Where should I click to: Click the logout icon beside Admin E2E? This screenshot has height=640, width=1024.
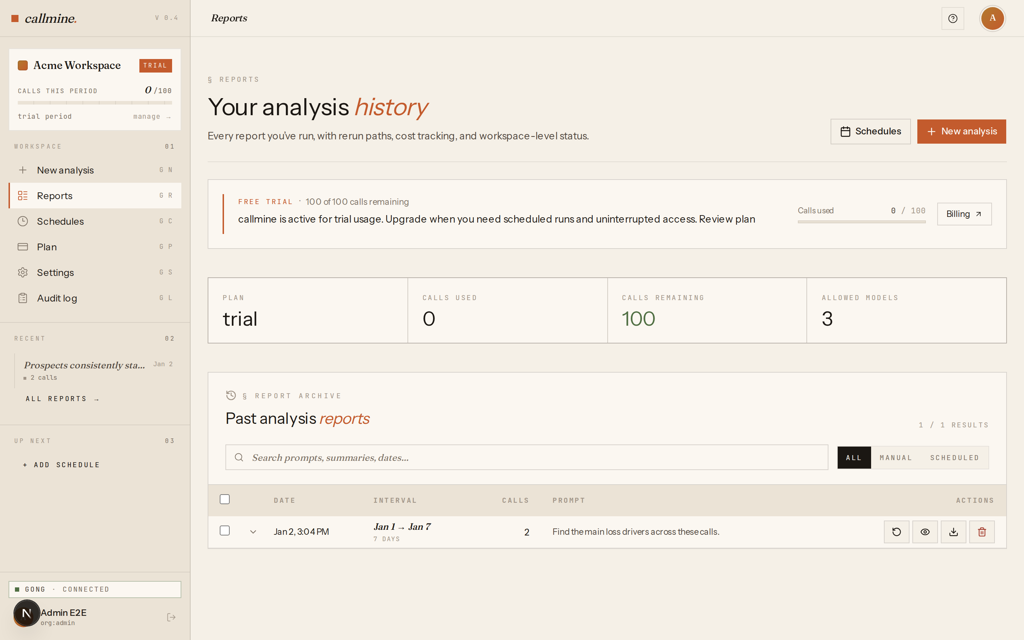click(x=171, y=617)
